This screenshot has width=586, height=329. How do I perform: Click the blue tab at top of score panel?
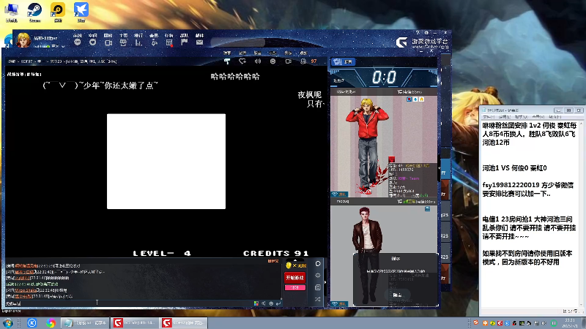[343, 62]
